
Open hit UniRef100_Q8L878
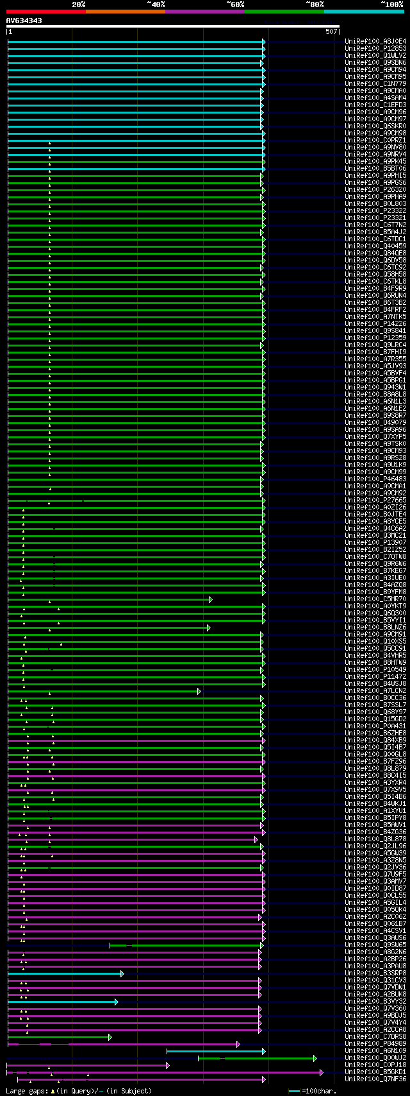click(375, 839)
